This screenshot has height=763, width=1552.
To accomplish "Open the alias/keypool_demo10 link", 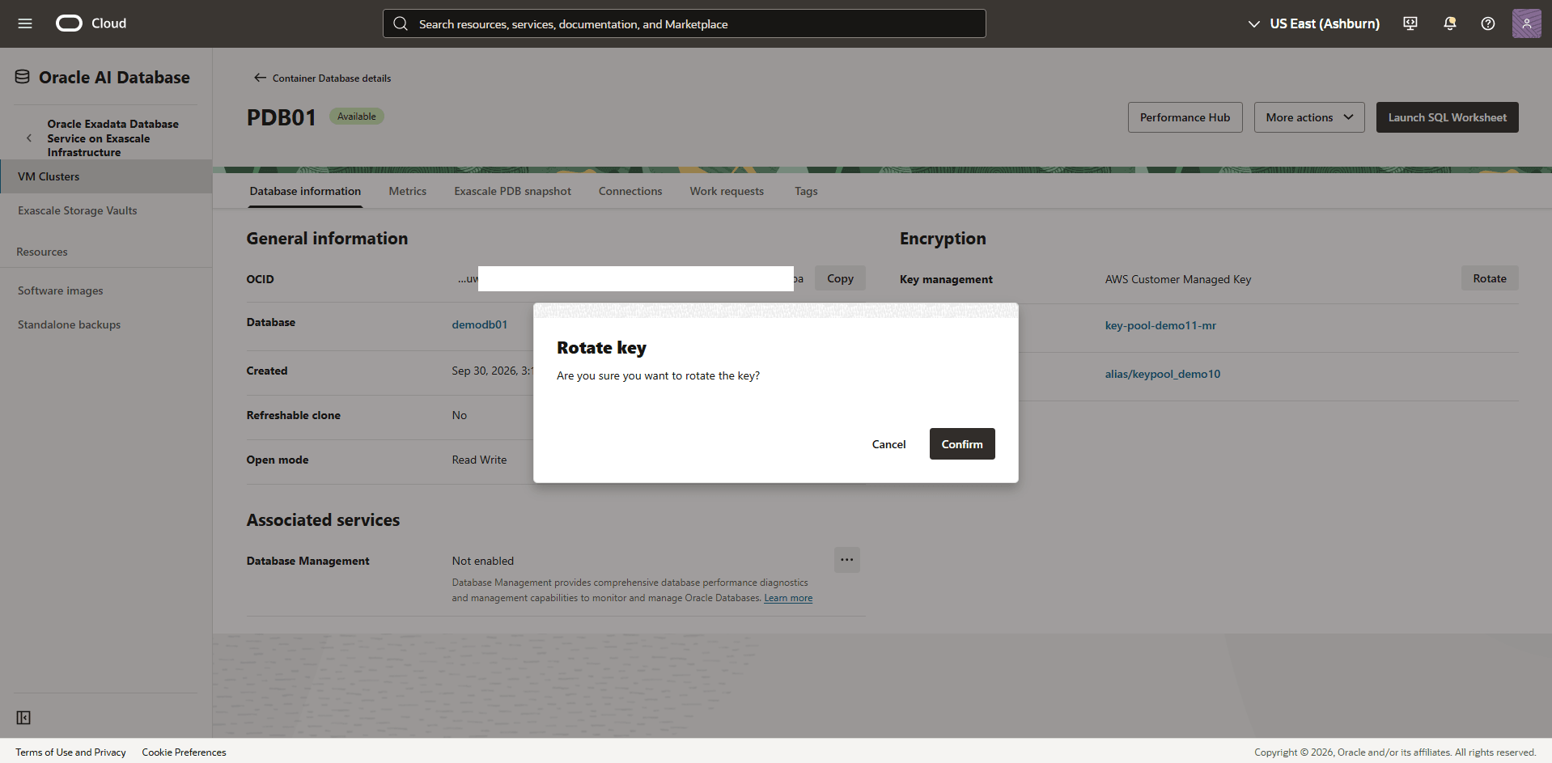I will click(1162, 374).
